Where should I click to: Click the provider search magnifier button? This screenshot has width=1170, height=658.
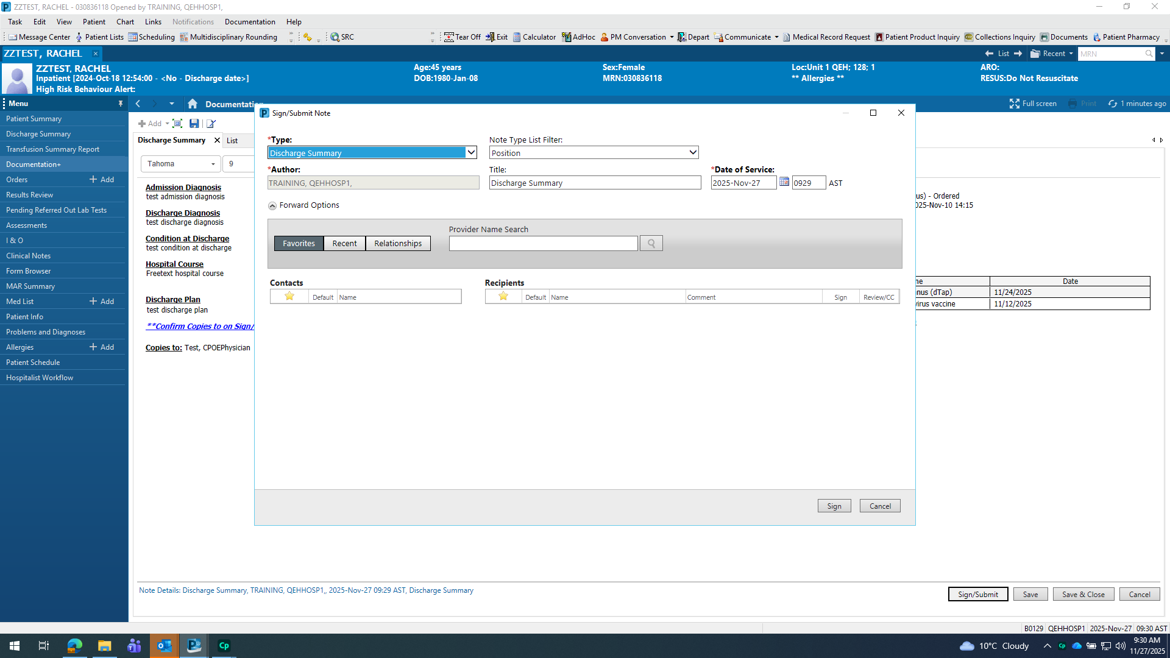pos(651,244)
